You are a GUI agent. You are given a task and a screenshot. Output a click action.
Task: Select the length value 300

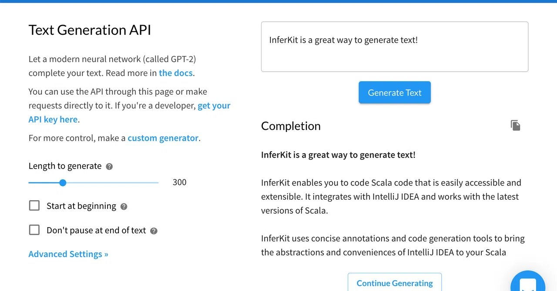coord(179,182)
